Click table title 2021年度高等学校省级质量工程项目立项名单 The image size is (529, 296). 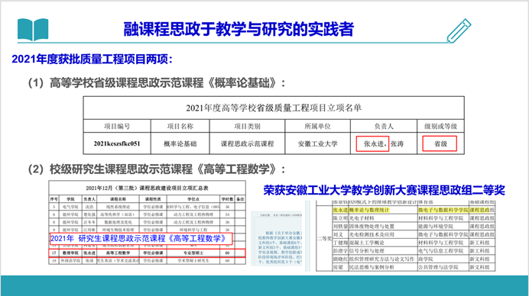point(274,108)
